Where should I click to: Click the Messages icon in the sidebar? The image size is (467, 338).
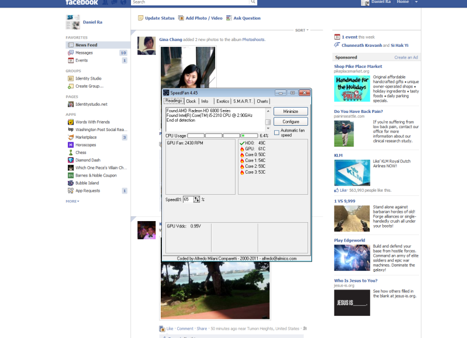point(71,53)
